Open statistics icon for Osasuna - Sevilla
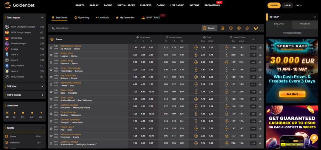Screen dimensions: 321x150 (x=260, y=62)
